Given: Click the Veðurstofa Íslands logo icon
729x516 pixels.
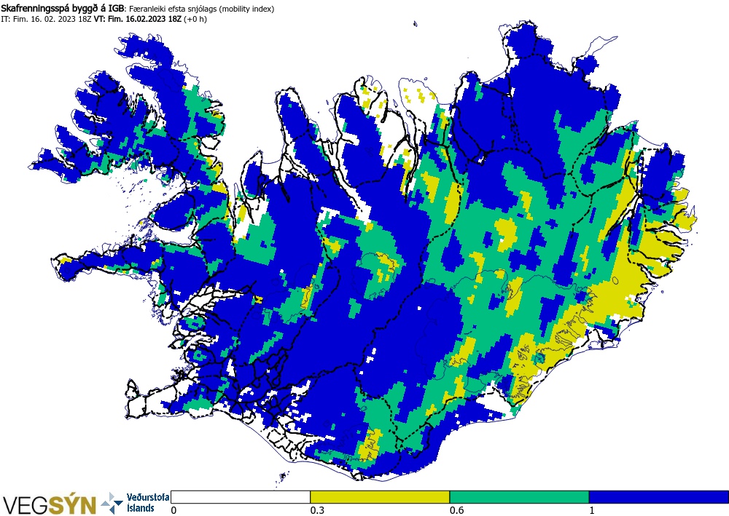Looking at the screenshot, I should pyautogui.click(x=112, y=503).
